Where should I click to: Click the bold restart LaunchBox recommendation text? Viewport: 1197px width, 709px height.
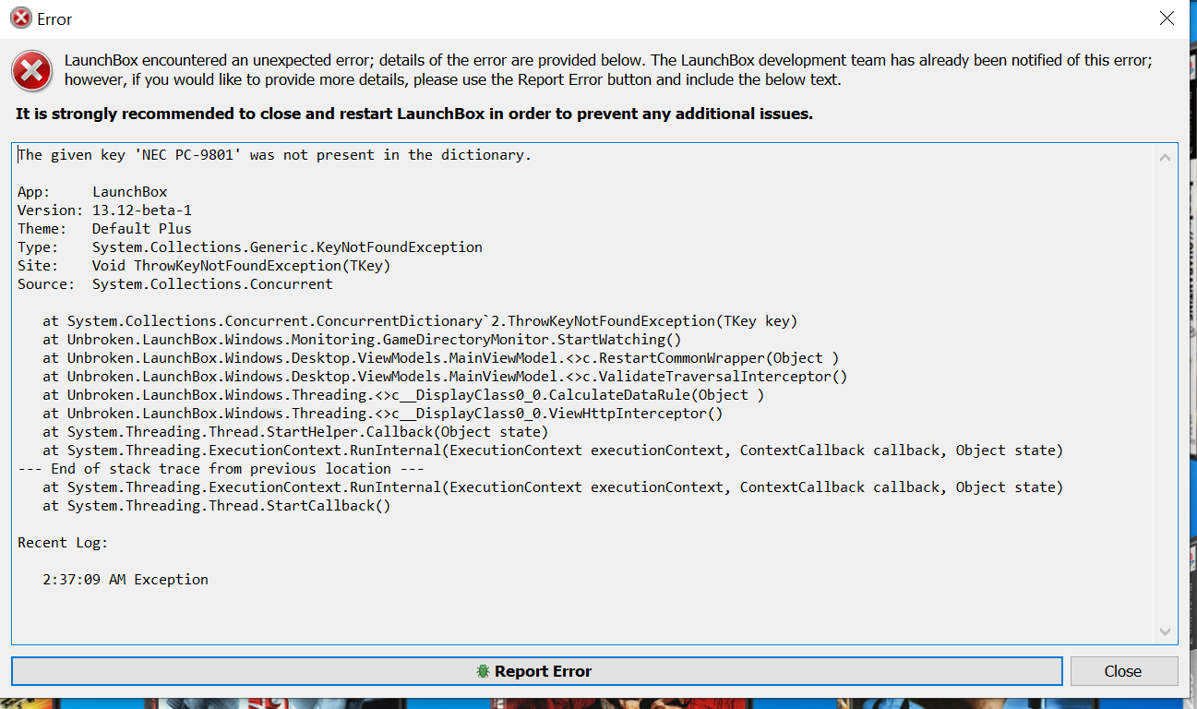point(414,114)
